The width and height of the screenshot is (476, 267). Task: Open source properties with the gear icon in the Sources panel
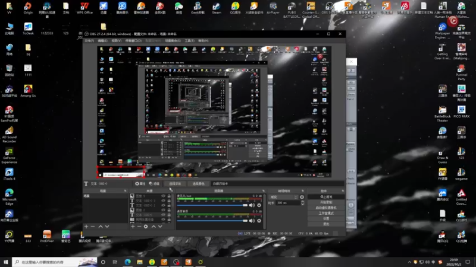pyautogui.click(x=146, y=227)
